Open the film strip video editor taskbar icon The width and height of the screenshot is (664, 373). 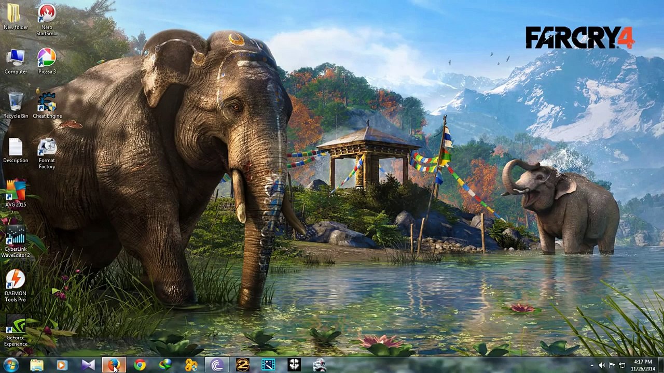[268, 365]
